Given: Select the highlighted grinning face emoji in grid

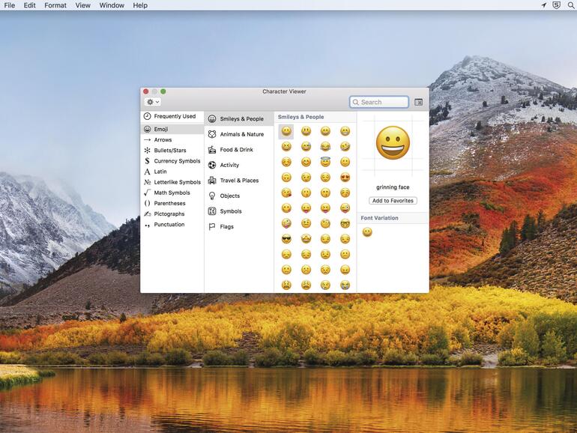Looking at the screenshot, I should [x=286, y=131].
